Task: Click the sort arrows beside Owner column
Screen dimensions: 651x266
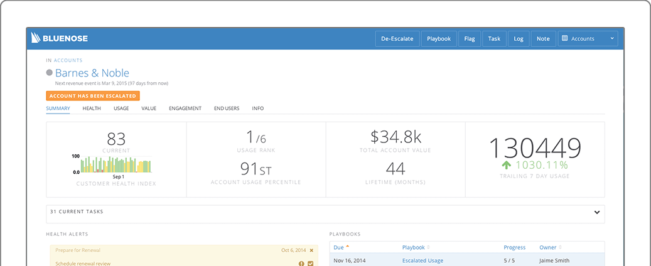Action: 560,247
